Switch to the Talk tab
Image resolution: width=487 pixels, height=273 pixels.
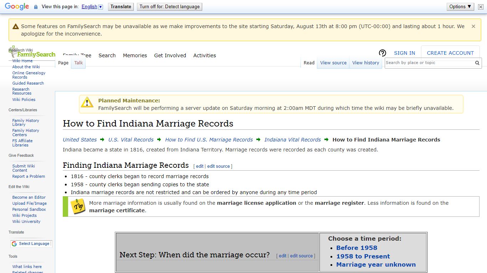click(78, 63)
